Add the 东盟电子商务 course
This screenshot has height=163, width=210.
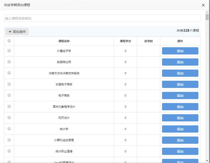180,84
